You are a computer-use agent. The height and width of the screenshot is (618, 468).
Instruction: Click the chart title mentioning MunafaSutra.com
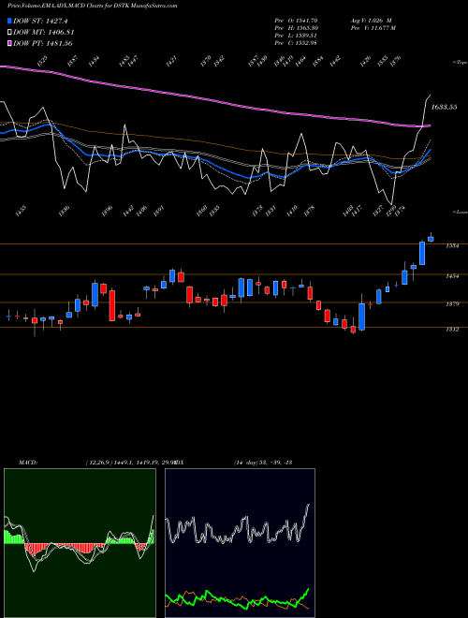tap(93, 6)
